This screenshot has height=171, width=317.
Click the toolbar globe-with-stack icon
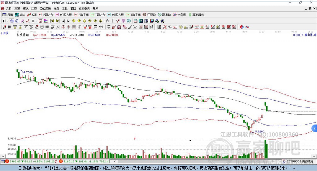[157, 21]
